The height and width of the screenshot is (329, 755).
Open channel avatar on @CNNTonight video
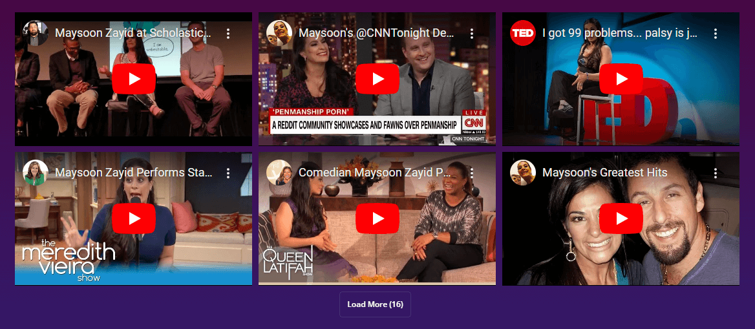pyautogui.click(x=279, y=33)
